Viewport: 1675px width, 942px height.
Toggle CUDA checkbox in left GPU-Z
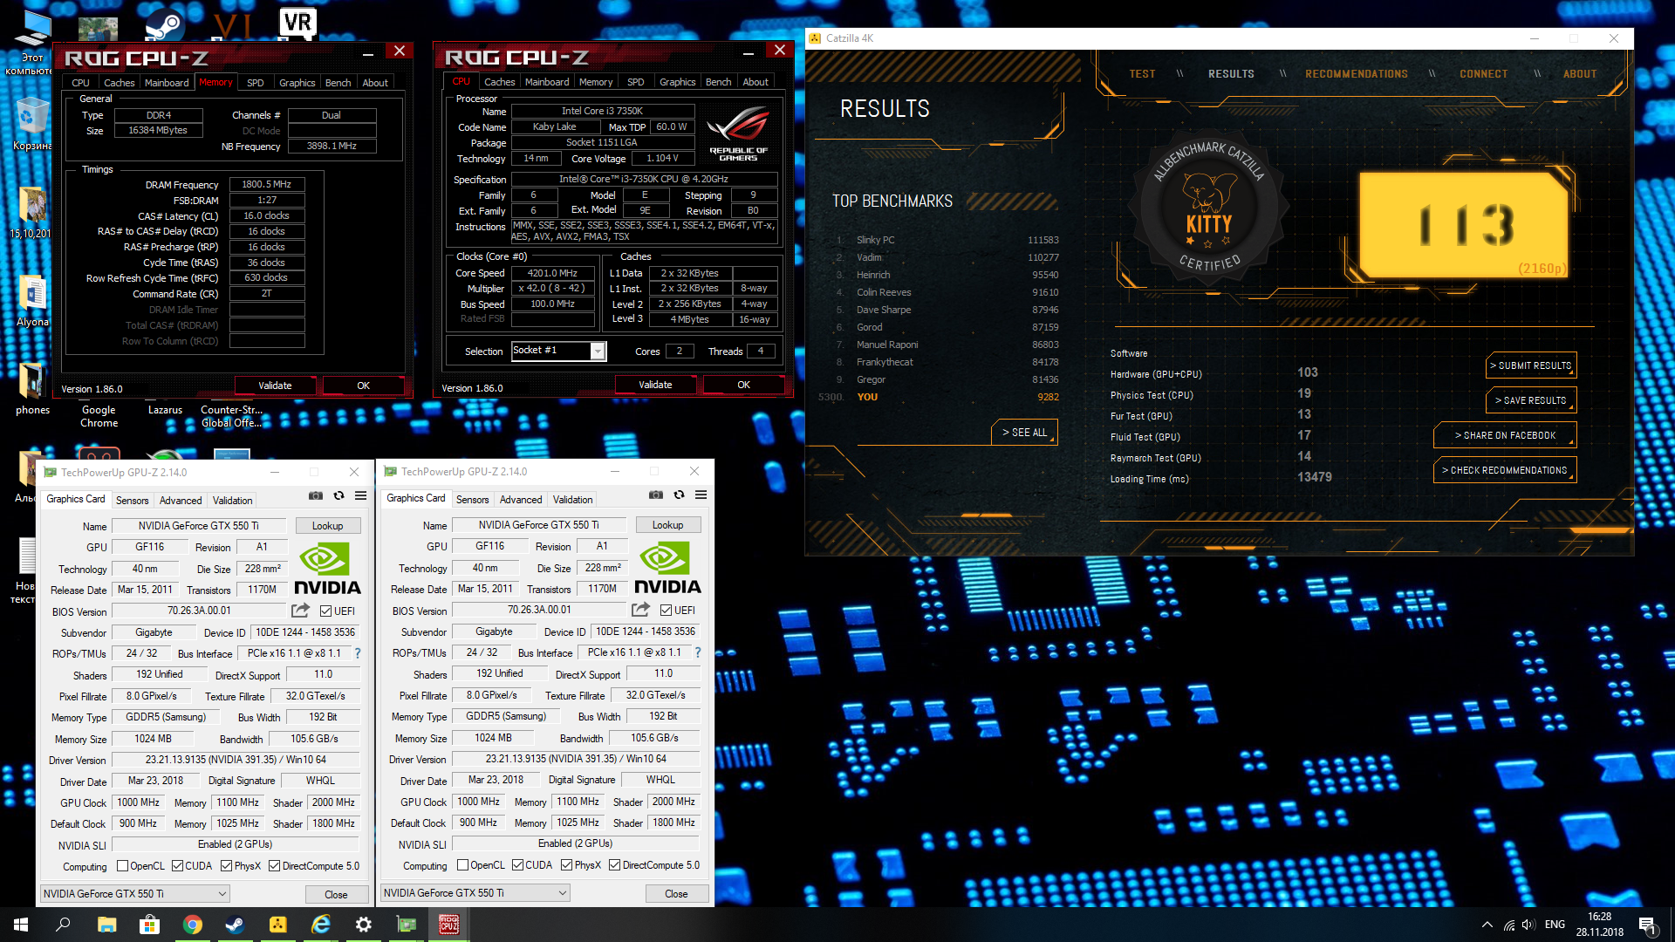pyautogui.click(x=178, y=866)
